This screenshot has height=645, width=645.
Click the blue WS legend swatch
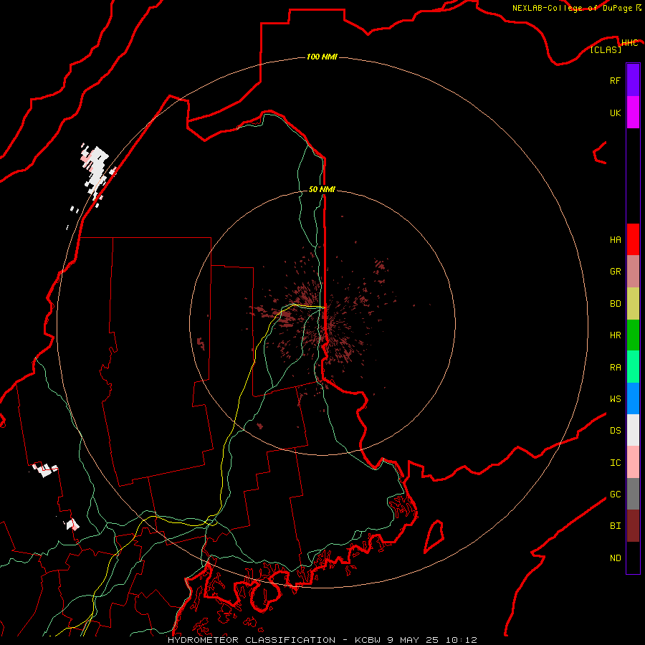click(x=633, y=398)
